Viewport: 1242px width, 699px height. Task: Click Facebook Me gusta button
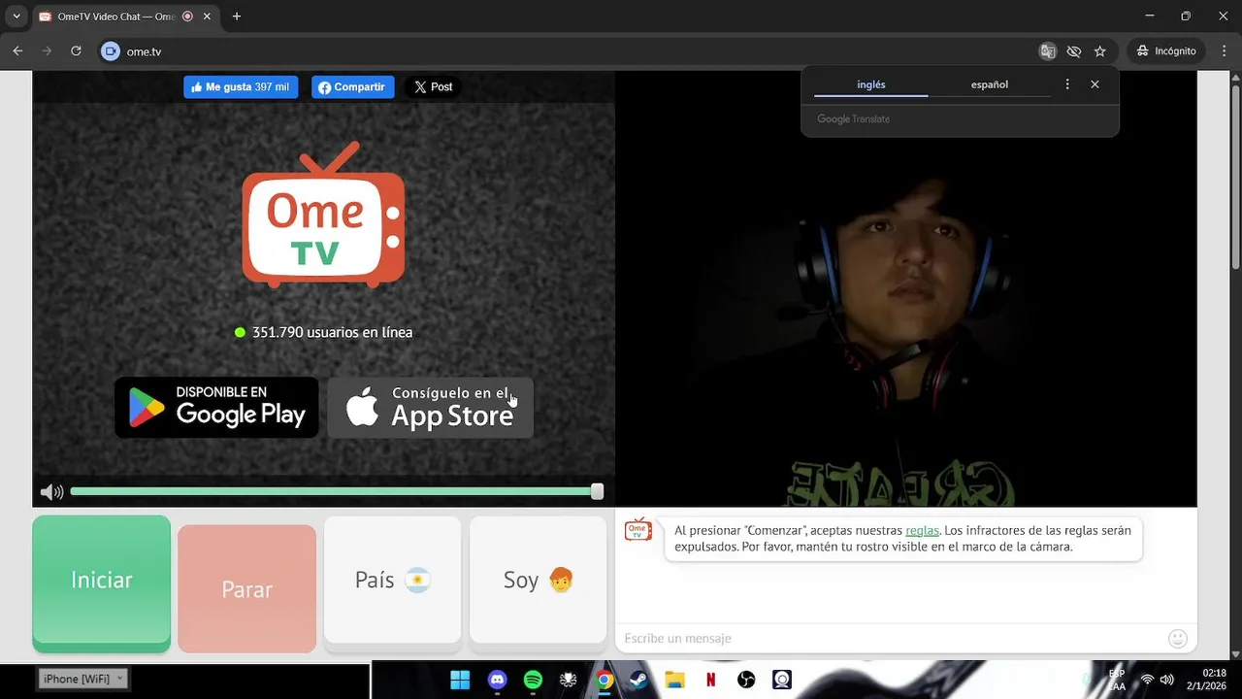click(x=241, y=86)
